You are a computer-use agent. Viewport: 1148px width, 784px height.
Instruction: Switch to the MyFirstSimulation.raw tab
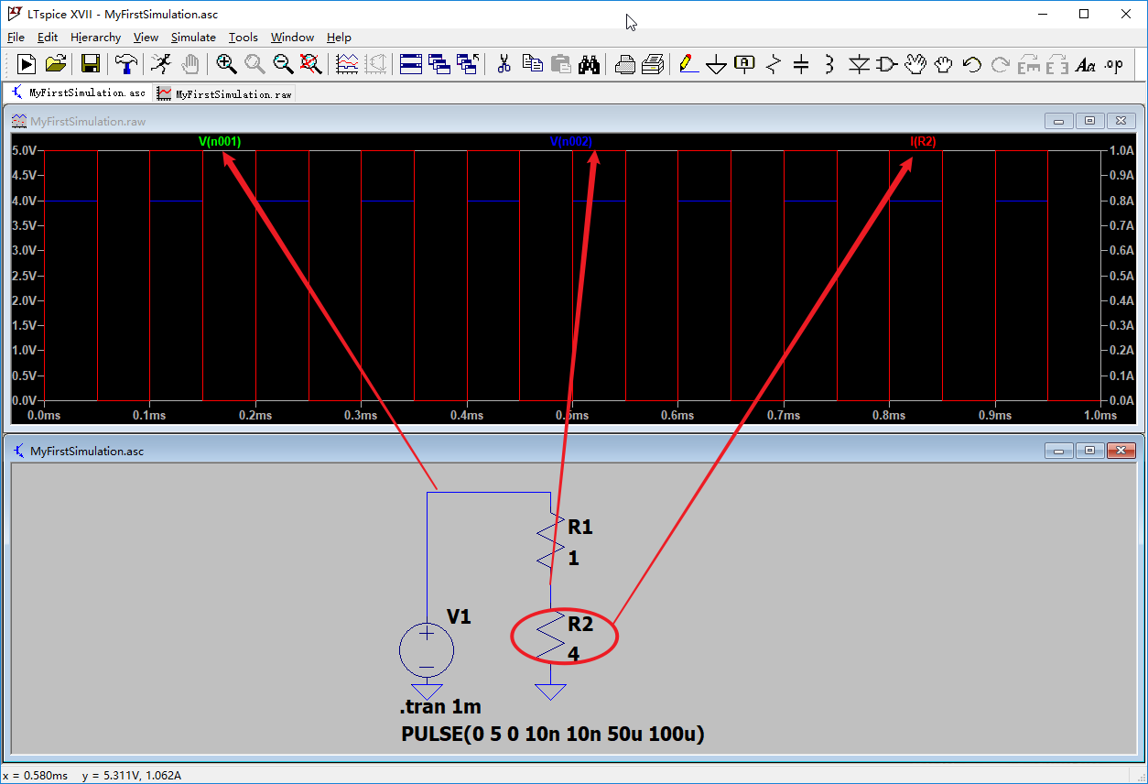point(223,93)
